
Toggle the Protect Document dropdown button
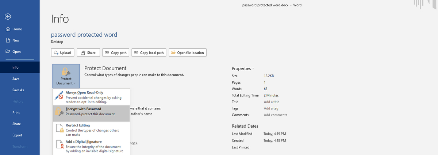[x=66, y=76]
